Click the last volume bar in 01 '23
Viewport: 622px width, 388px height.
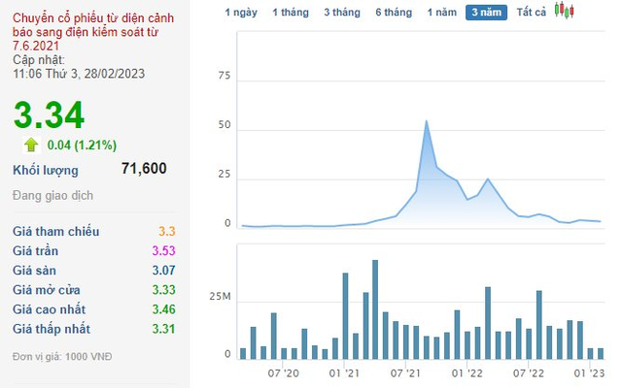pos(601,353)
